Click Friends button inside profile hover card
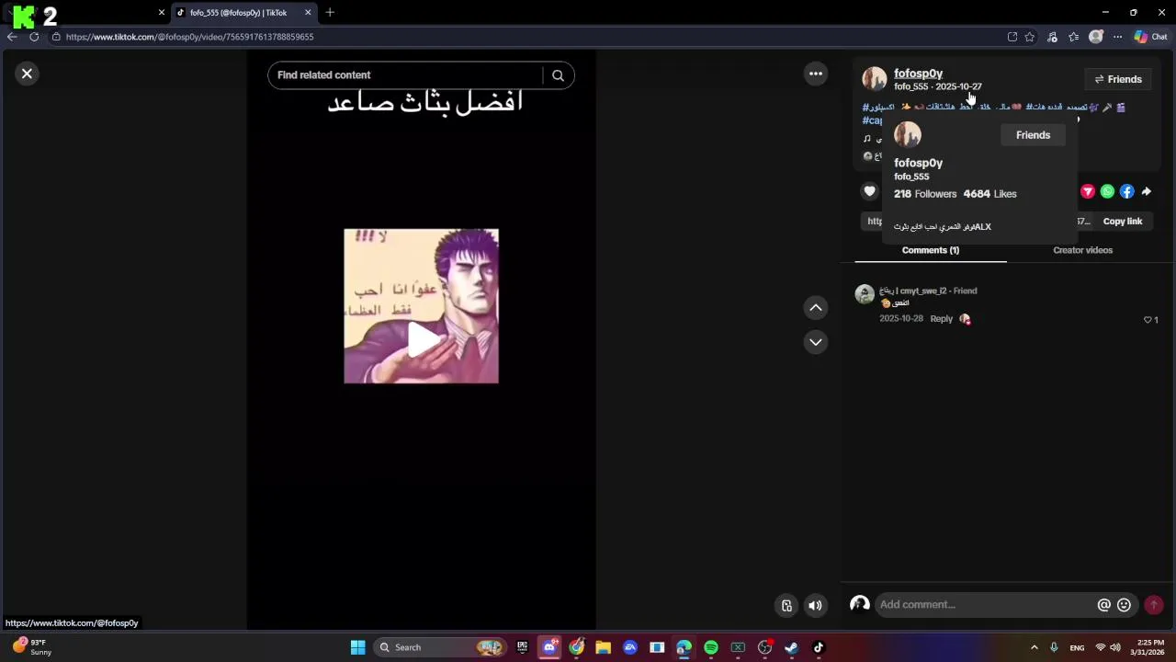This screenshot has width=1176, height=662. point(1033,135)
